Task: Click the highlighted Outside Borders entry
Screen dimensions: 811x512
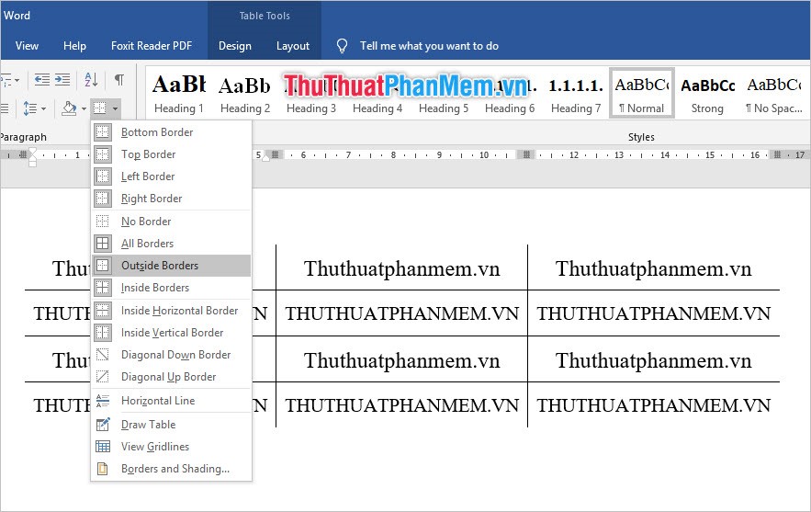Action: click(x=171, y=266)
